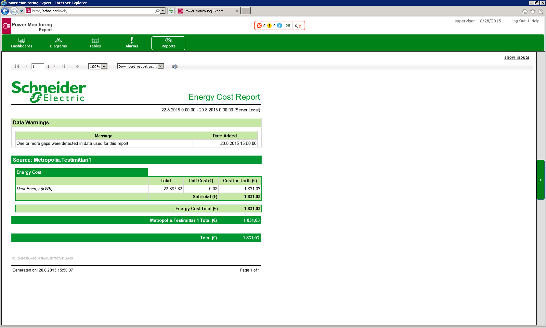Close the Power Monitoring Expert tab
This screenshot has width=546, height=328.
237,11
